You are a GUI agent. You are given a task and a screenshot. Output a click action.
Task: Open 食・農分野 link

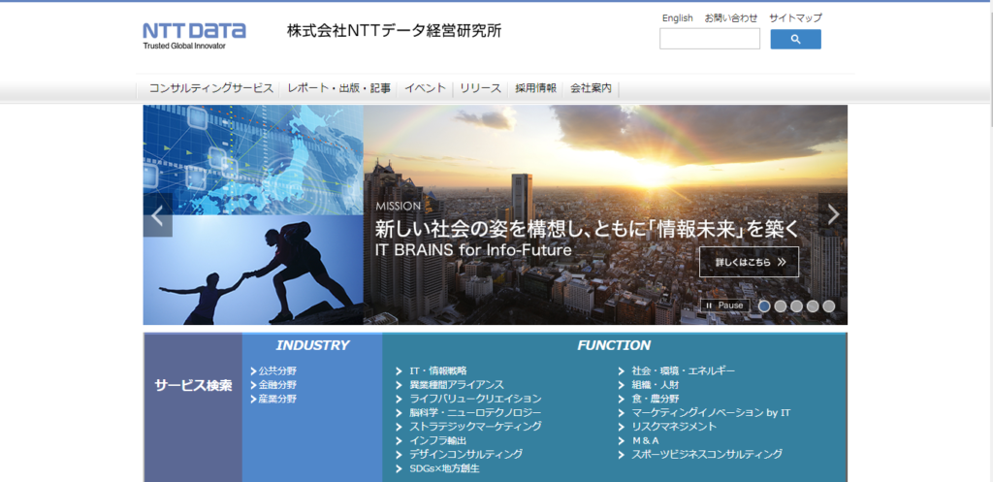(656, 399)
